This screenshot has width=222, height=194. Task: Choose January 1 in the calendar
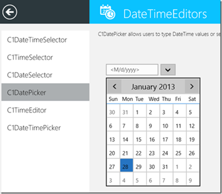140,111
